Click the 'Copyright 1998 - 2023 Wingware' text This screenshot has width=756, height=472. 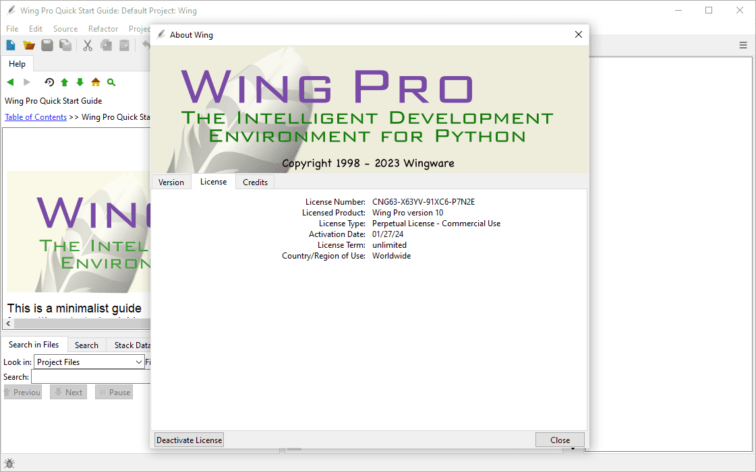click(368, 163)
